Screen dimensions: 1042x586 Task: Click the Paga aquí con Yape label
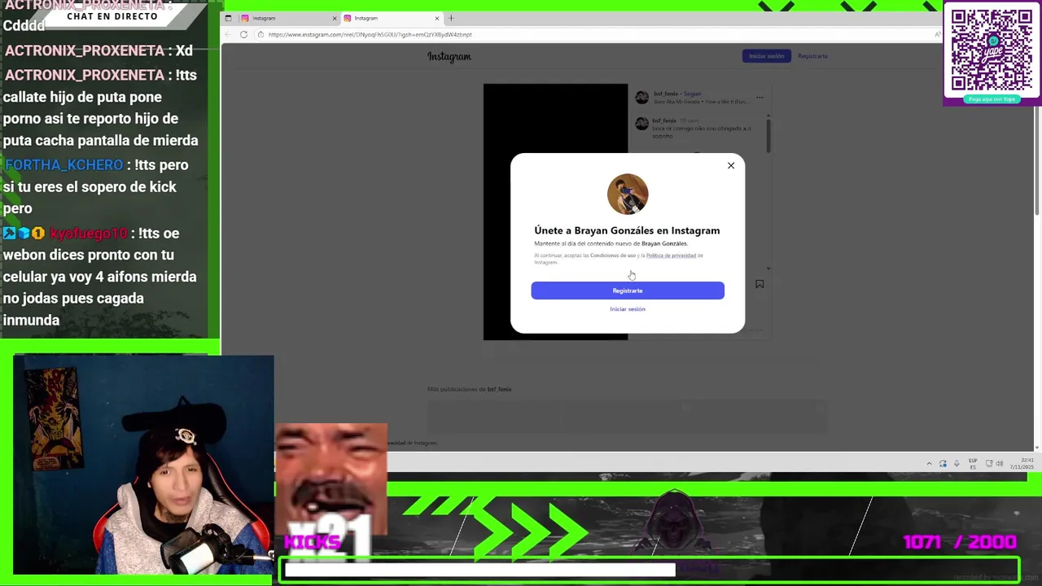click(992, 99)
